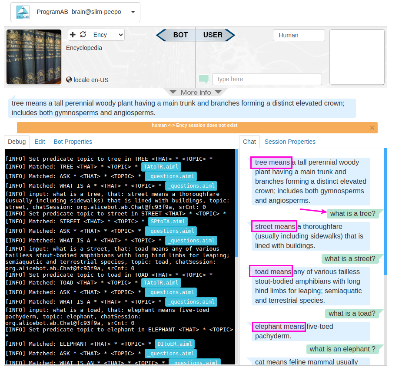The width and height of the screenshot is (402, 374).
Task: Close the orange session warning
Action: pyautogui.click(x=372, y=128)
